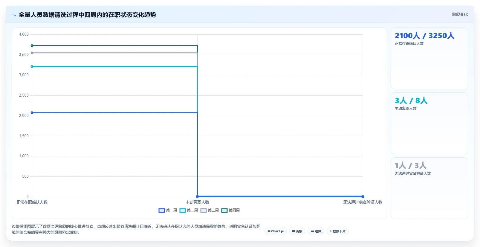Select the 2100人 / 3250人 value
The image size is (480, 247).
tap(424, 36)
